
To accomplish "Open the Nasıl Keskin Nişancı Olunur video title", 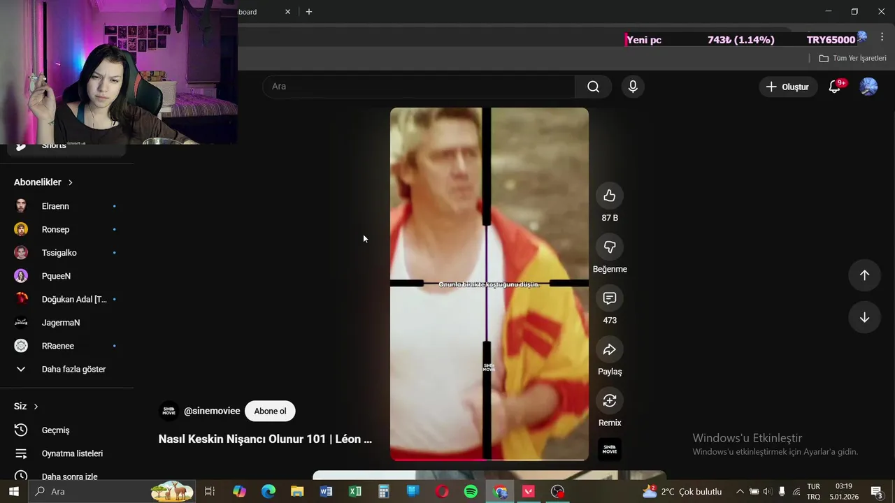I will (265, 439).
